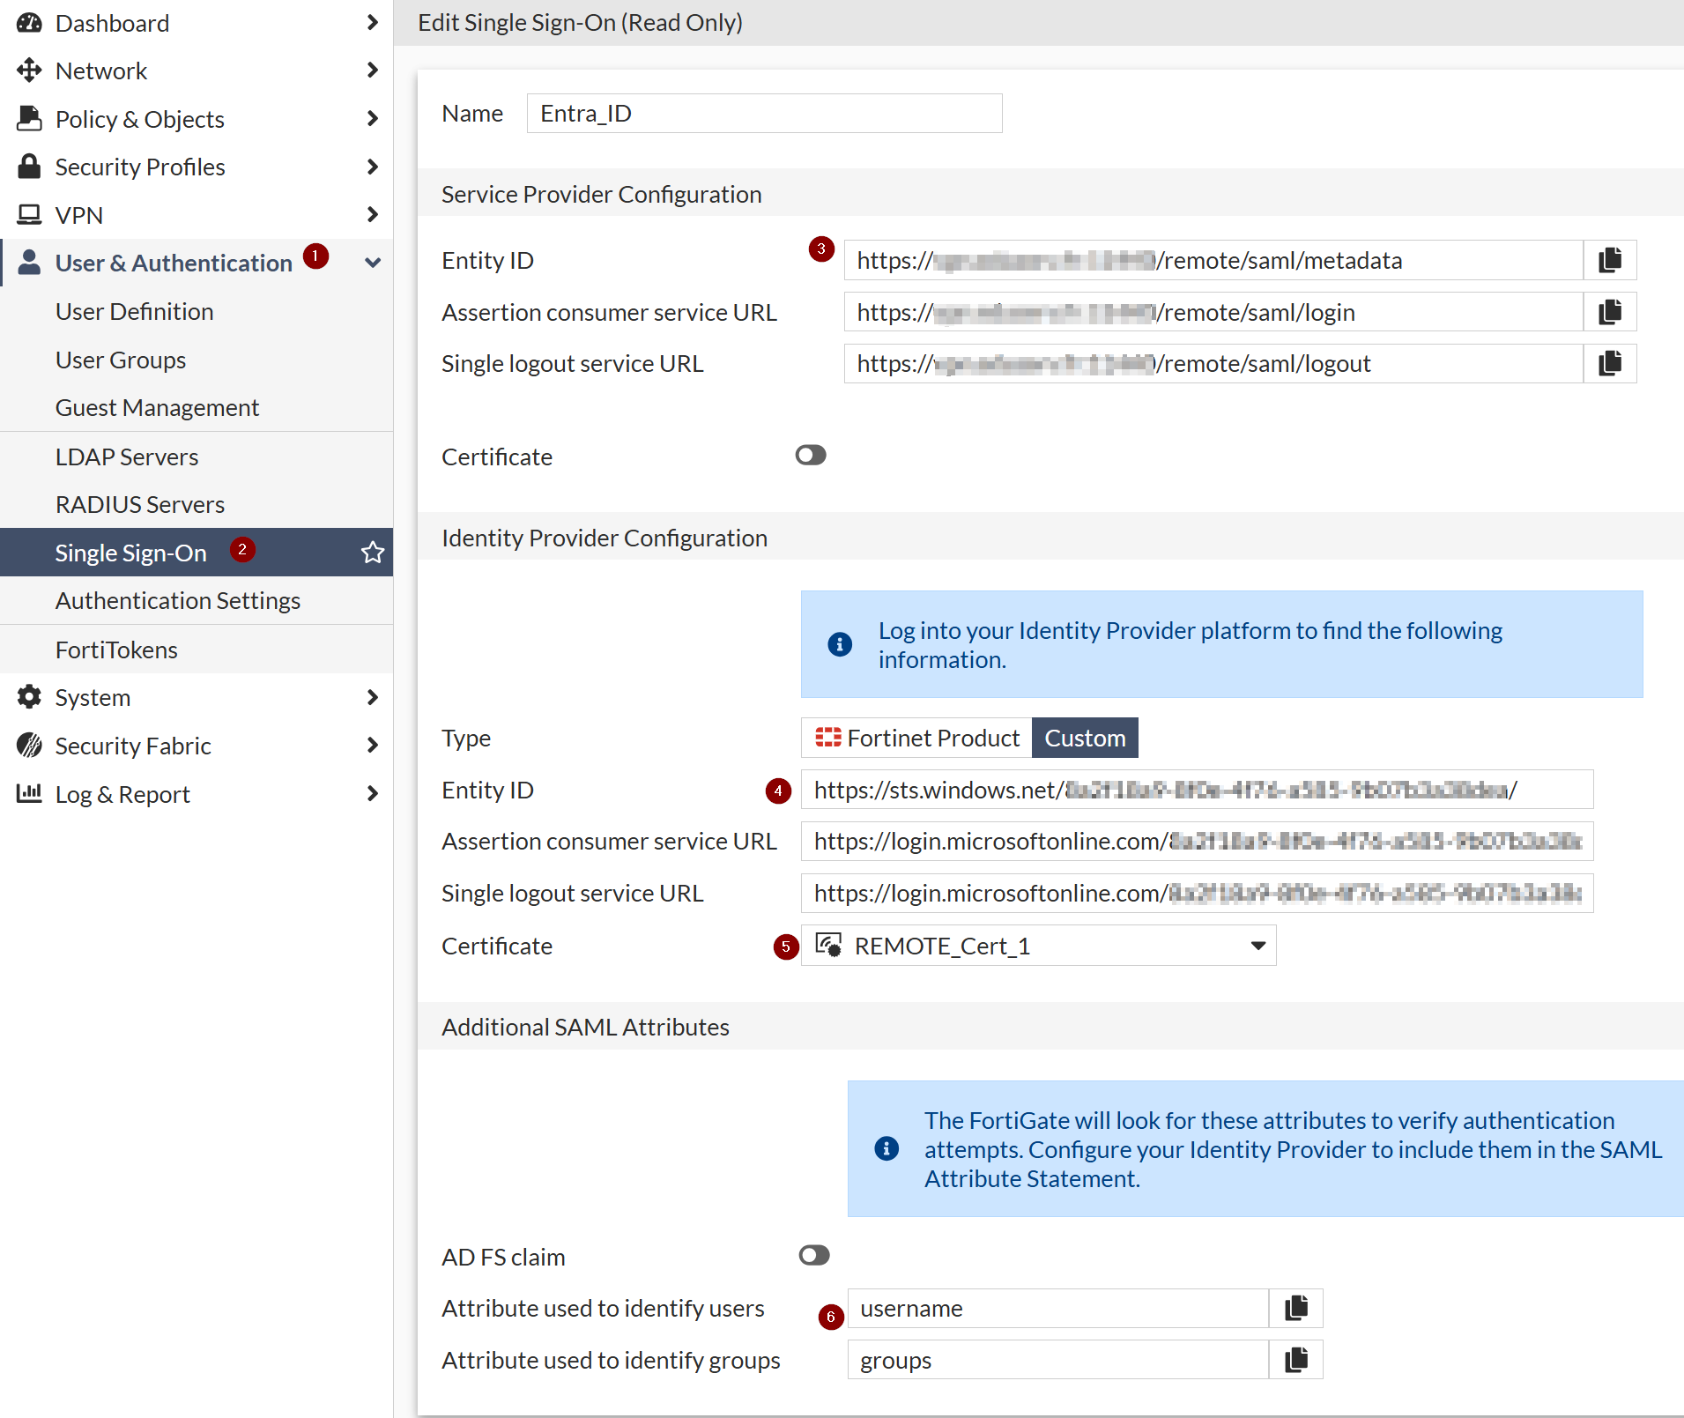Open FortiTokens menu item
Screen dimensions: 1684x1418
116,650
